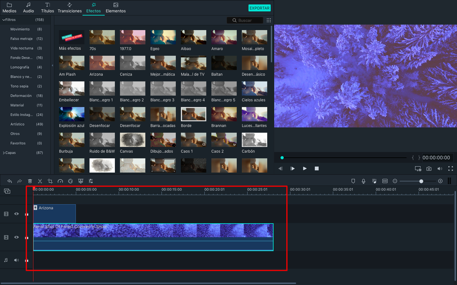The width and height of the screenshot is (457, 285).
Task: Toggle lock on Arizona effect track
Action: (27, 214)
